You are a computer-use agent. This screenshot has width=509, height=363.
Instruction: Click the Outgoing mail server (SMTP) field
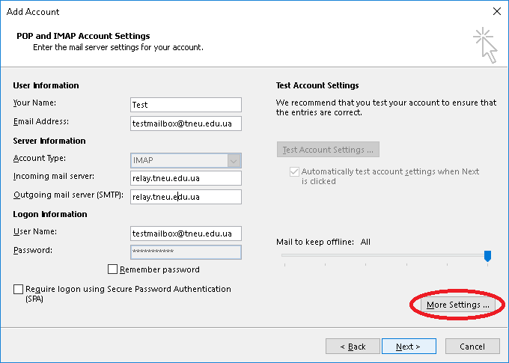[186, 197]
